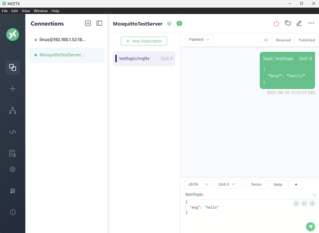This screenshot has height=233, width=319.
Task: Click the edit connection pencil icon
Action: point(299,23)
